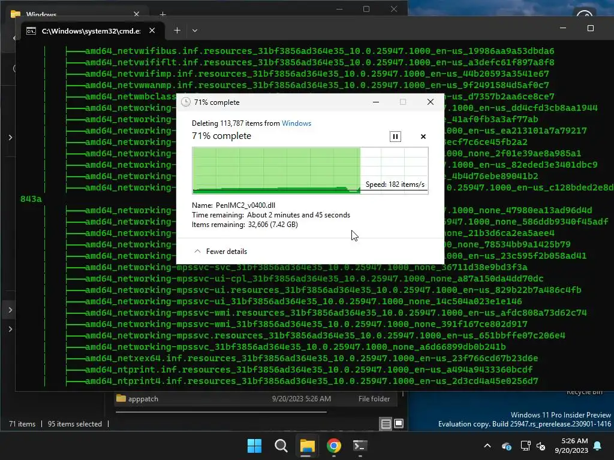The image size is (614, 460).
Task: Click the clock icon in dialog title
Action: [186, 102]
